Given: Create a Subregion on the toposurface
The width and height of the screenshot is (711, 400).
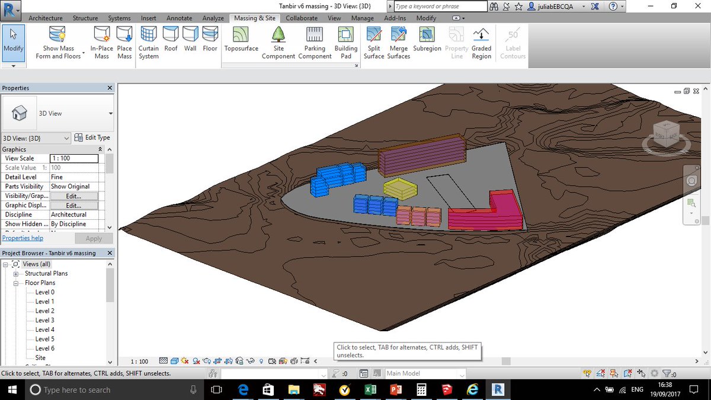Looking at the screenshot, I should point(427,39).
